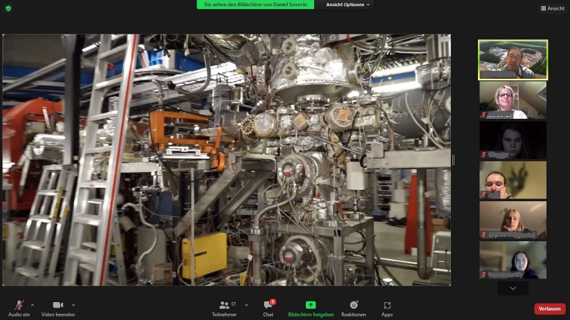The image size is (570, 320).
Task: Open the Apps panel
Action: (x=387, y=305)
